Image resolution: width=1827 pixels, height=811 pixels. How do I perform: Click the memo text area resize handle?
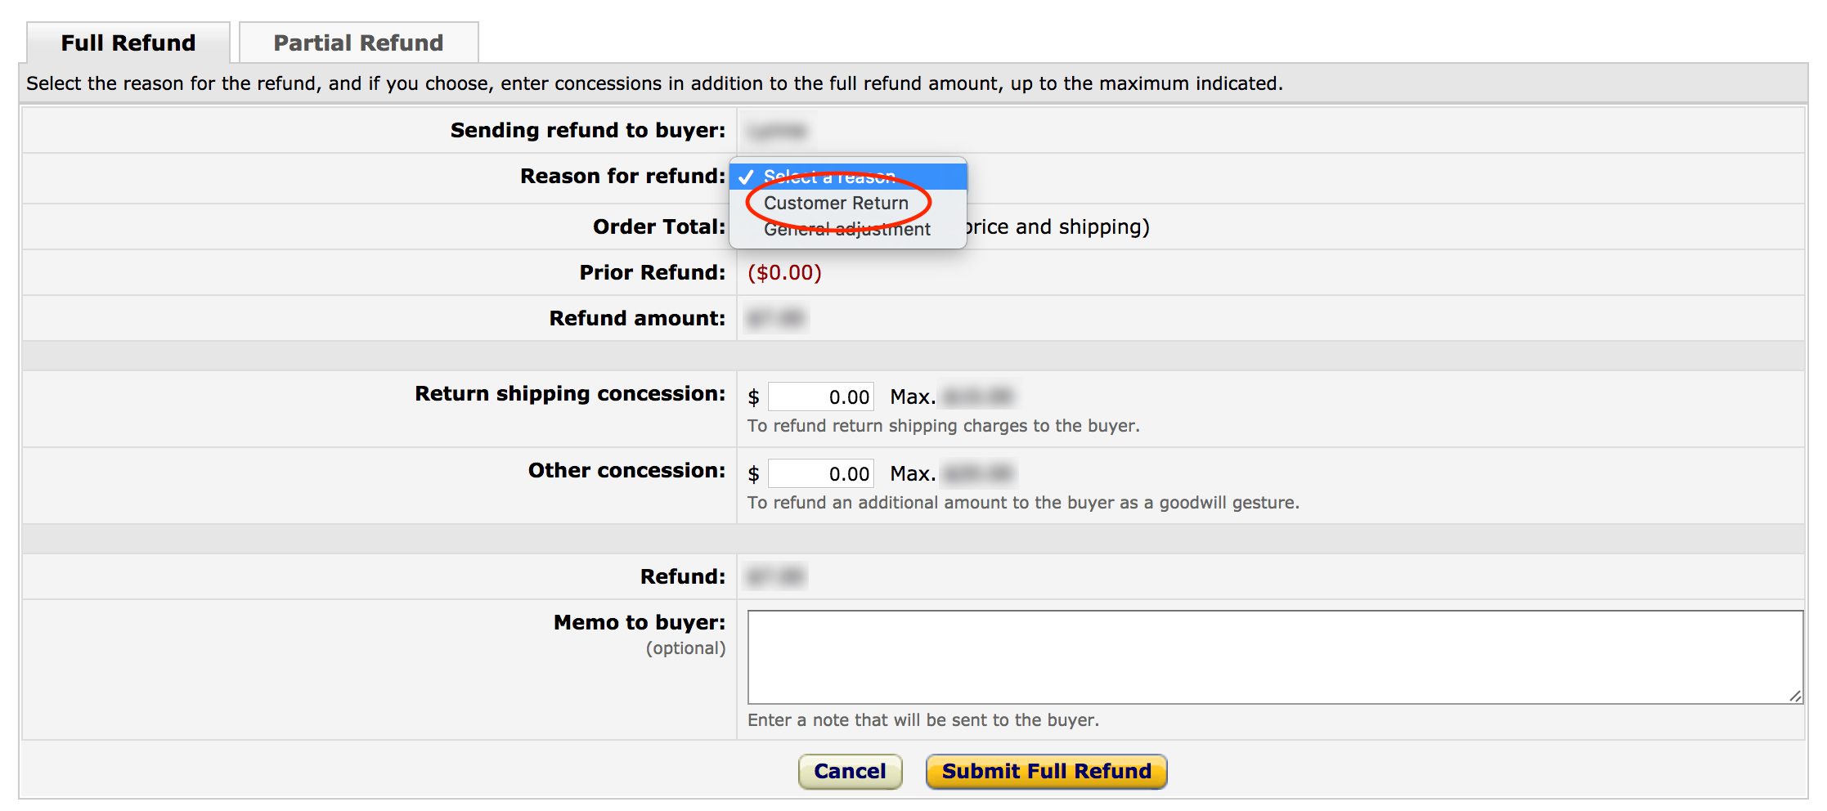(1794, 696)
